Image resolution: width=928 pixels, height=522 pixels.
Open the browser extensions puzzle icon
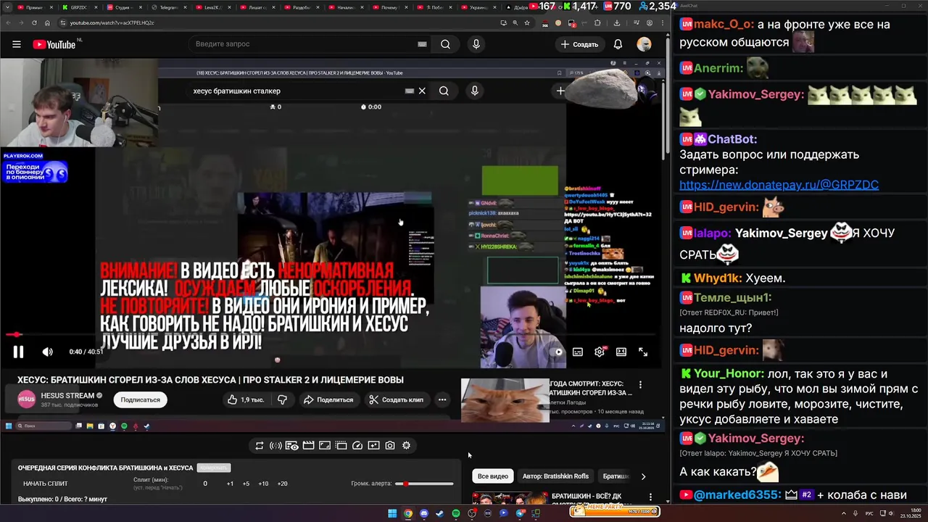click(597, 22)
